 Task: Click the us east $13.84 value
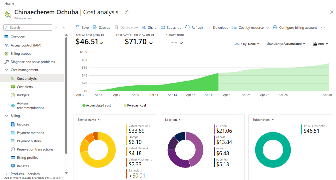pyautogui.click(x=224, y=142)
